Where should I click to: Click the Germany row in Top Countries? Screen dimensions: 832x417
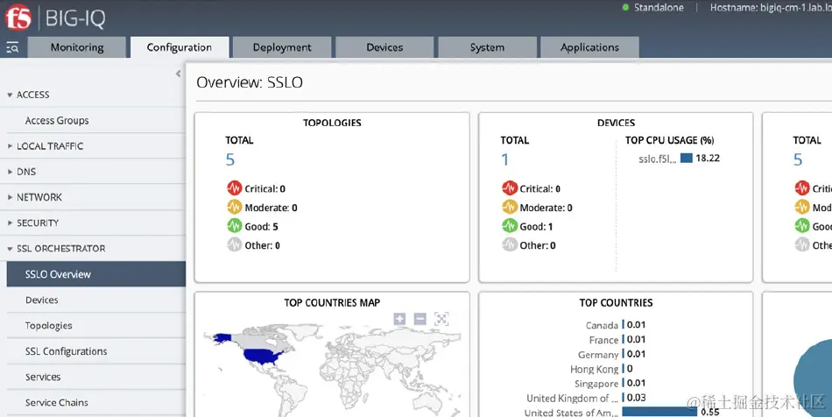point(612,354)
